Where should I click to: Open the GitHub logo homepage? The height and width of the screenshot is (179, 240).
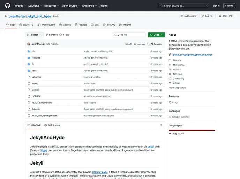[8, 6]
